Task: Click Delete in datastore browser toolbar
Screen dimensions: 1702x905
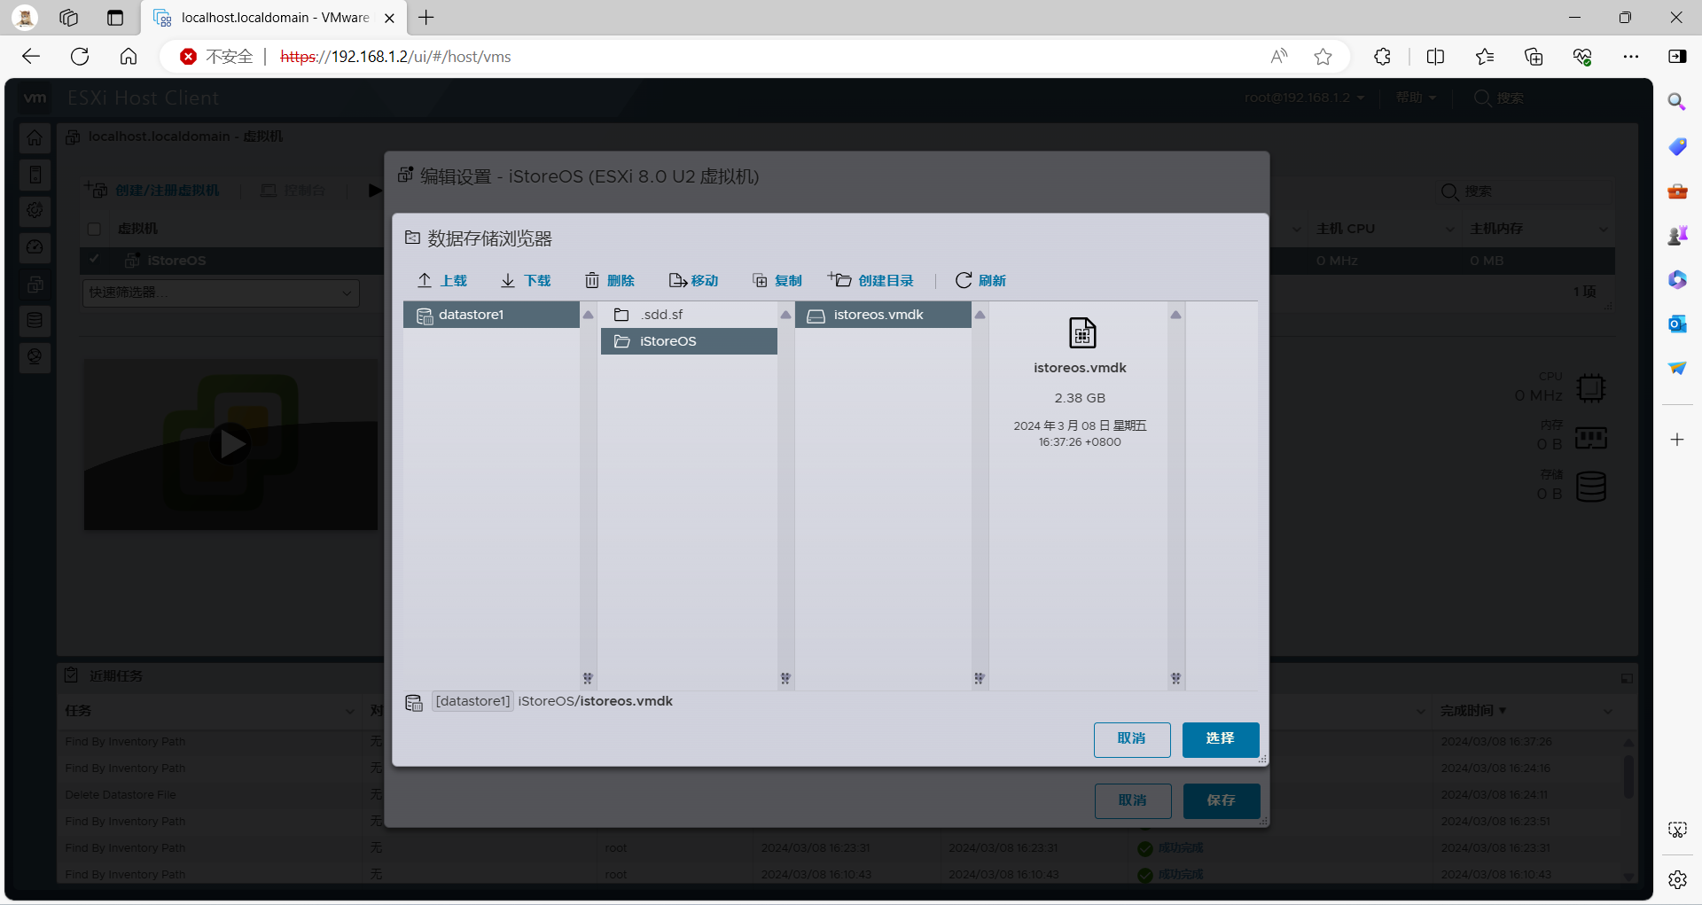Action: pos(610,280)
